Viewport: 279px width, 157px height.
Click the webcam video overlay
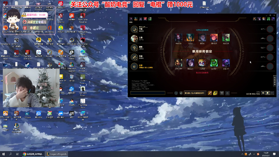pos(31,88)
